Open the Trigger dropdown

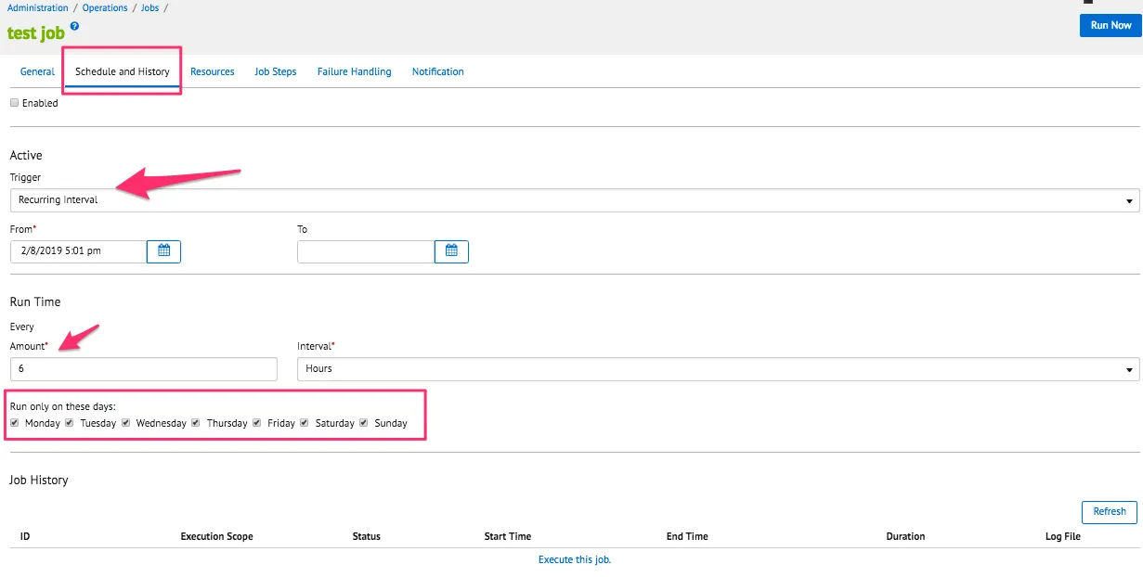tap(575, 199)
